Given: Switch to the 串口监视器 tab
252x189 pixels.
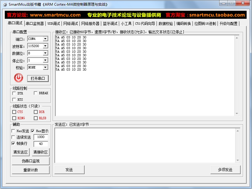Looking at the screenshot, I should pos(35,24).
